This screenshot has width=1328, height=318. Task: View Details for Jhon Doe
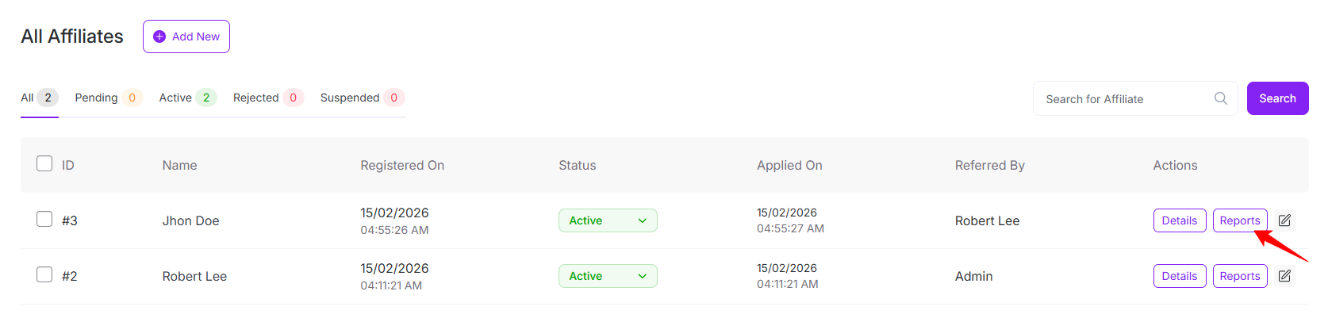click(1179, 220)
